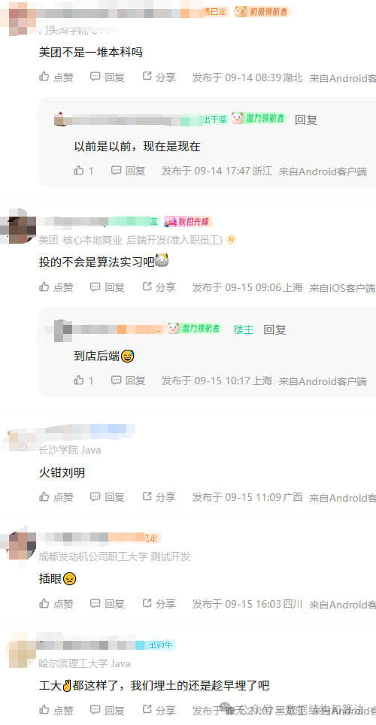The height and width of the screenshot is (725, 376).
Task: Click 回复 next to first 潜力领航者 badge
Action: (x=306, y=120)
